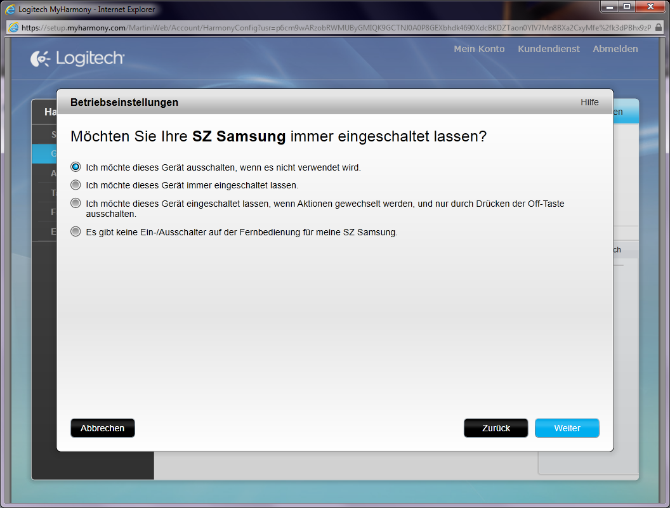Click the Logitech logo

(77, 59)
